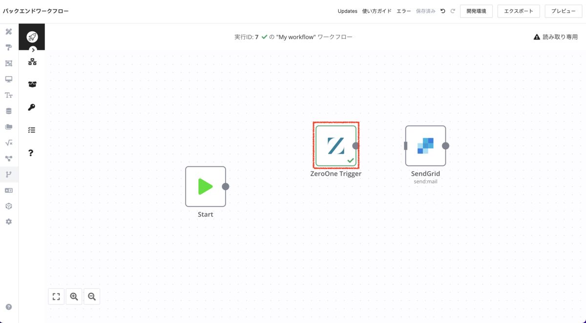
Task: Open the credentials key icon
Action: [x=32, y=107]
